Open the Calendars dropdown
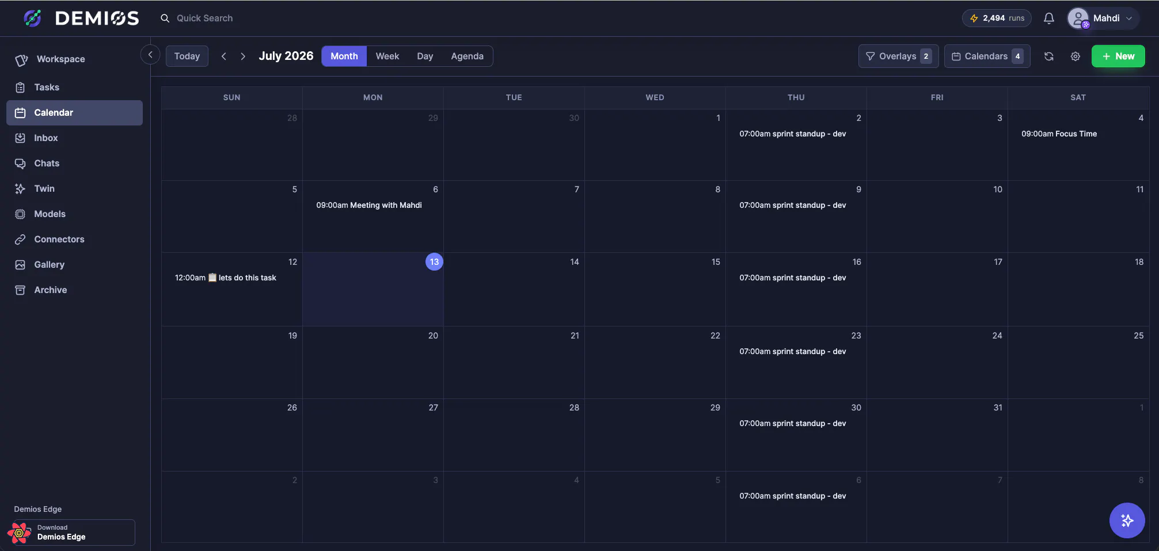This screenshot has width=1159, height=551. click(x=987, y=56)
